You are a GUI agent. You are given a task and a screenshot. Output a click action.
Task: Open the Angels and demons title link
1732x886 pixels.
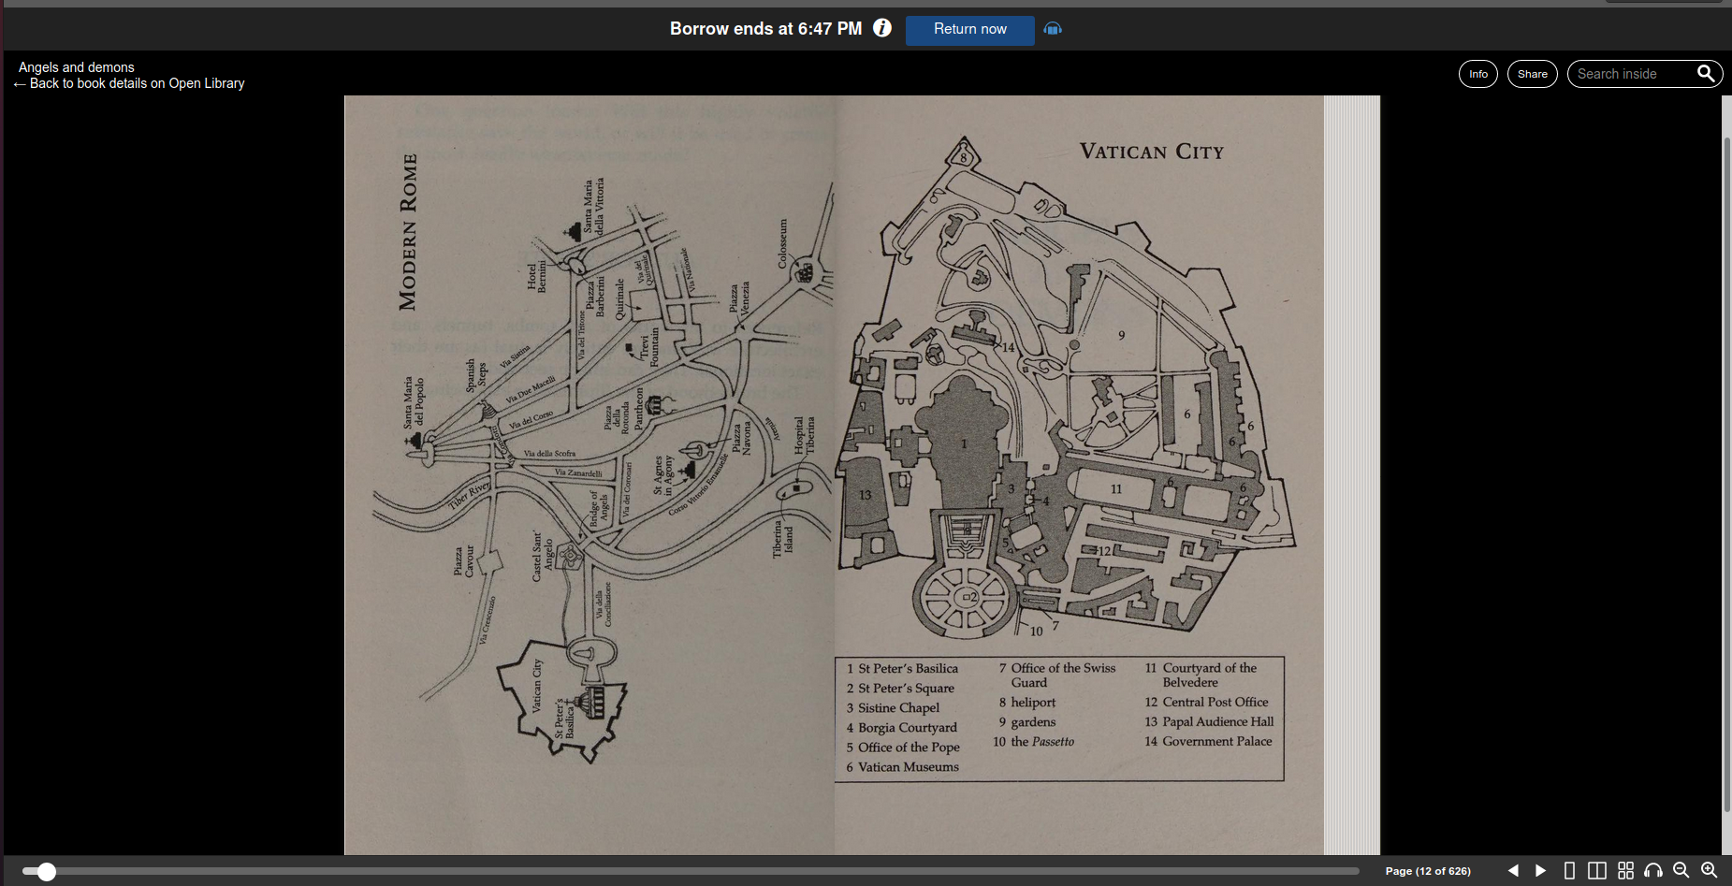point(77,67)
